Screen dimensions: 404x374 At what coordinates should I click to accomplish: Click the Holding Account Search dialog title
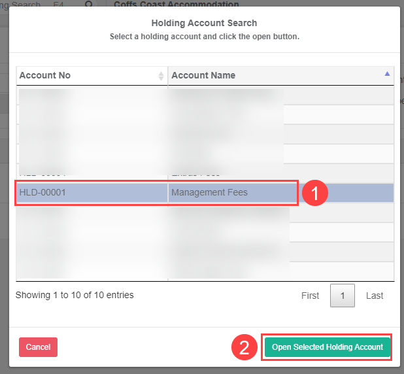tap(204, 24)
